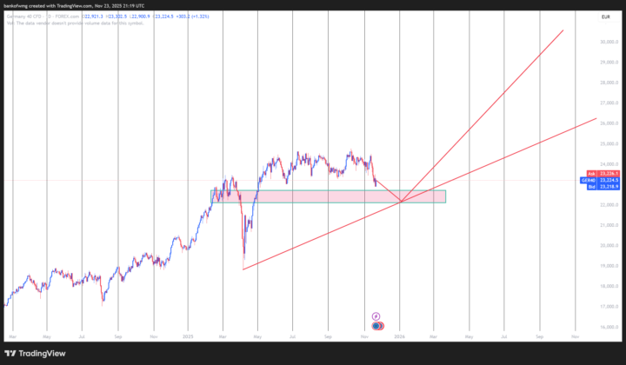Click the 27,000.0 price axis label
Image resolution: width=626 pixels, height=365 pixels.
[x=609, y=103]
